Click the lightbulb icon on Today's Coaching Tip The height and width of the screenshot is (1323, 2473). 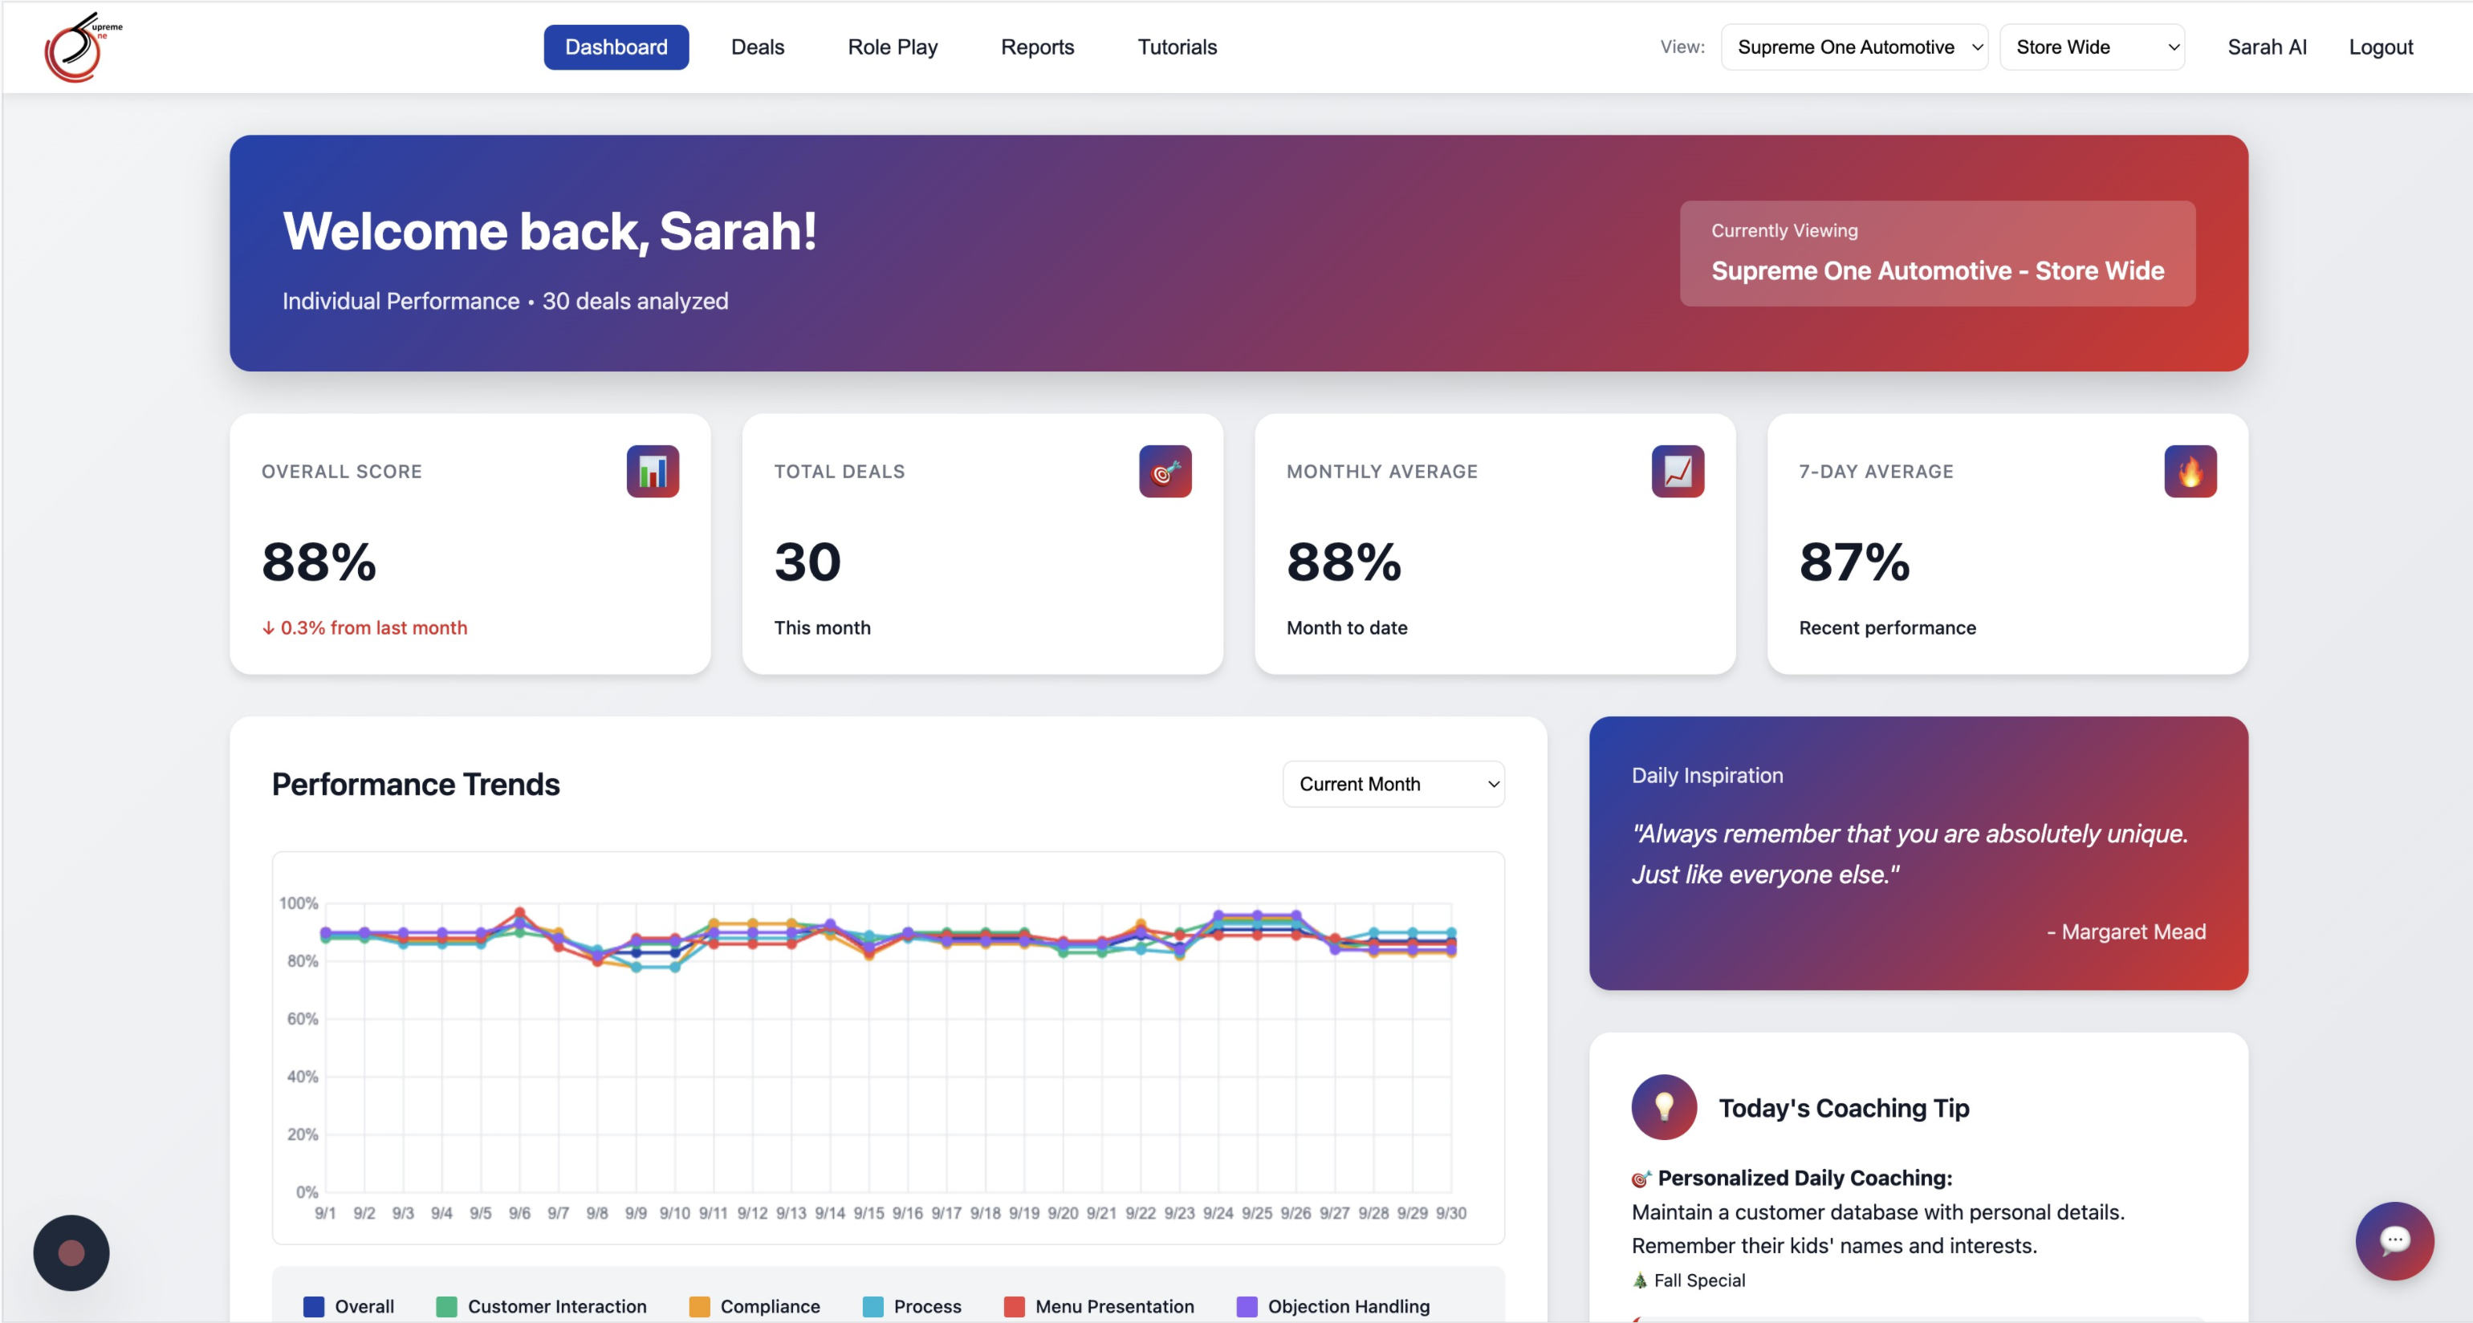pos(1663,1107)
